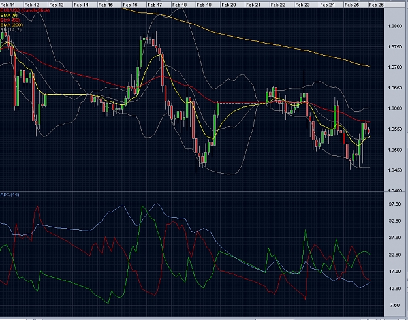Click the Feb 14 date header

click(x=81, y=5)
